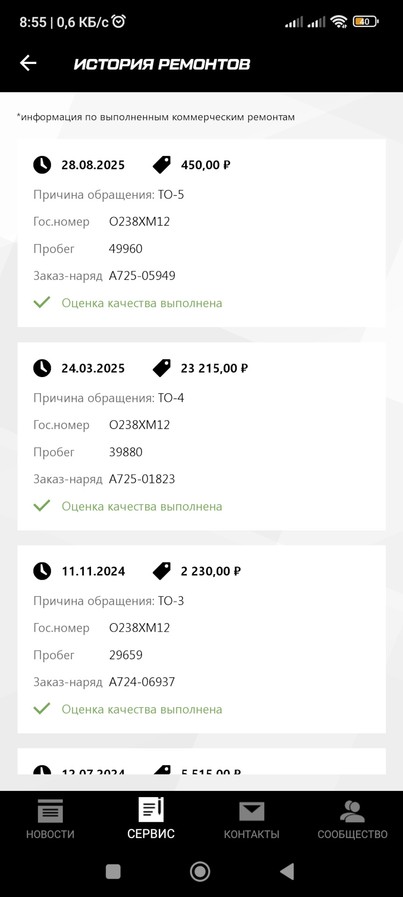Tap clock icon beside 24.03.2025
This screenshot has height=897, width=403.
[x=42, y=368]
